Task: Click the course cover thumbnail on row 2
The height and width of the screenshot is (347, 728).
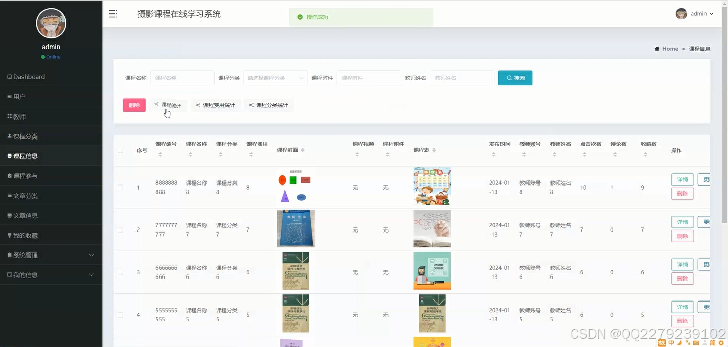Action: [295, 228]
